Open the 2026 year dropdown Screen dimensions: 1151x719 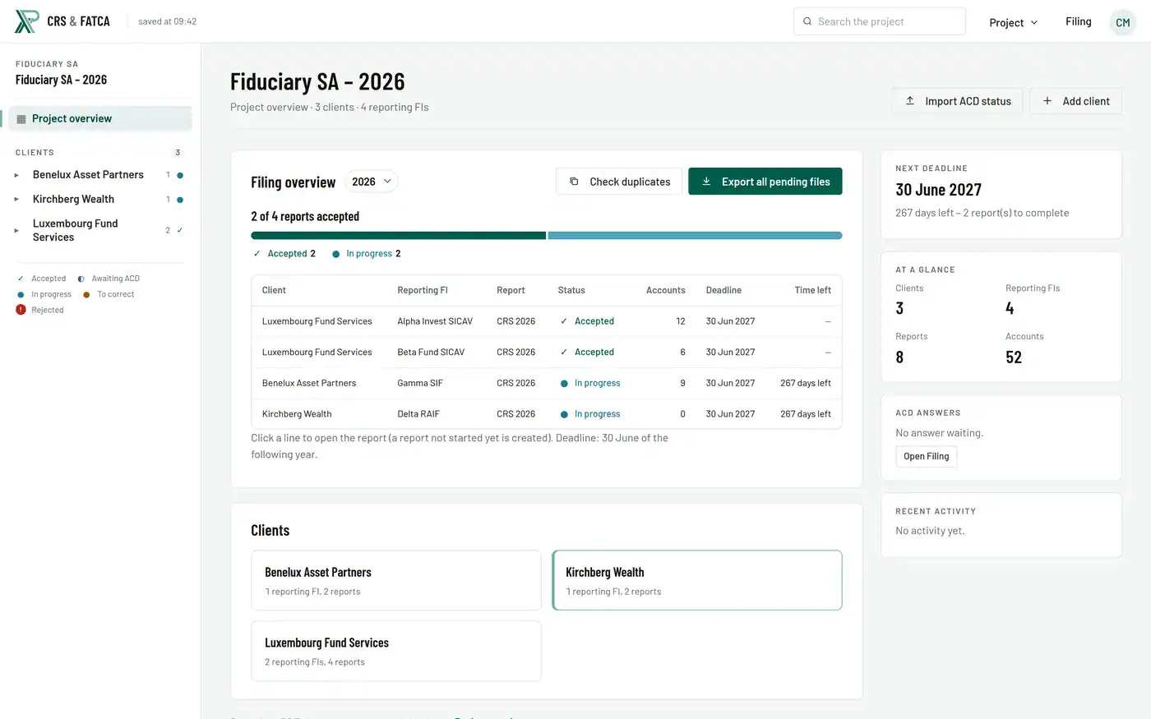click(372, 182)
